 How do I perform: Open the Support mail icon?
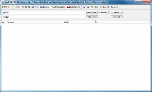(101, 7)
